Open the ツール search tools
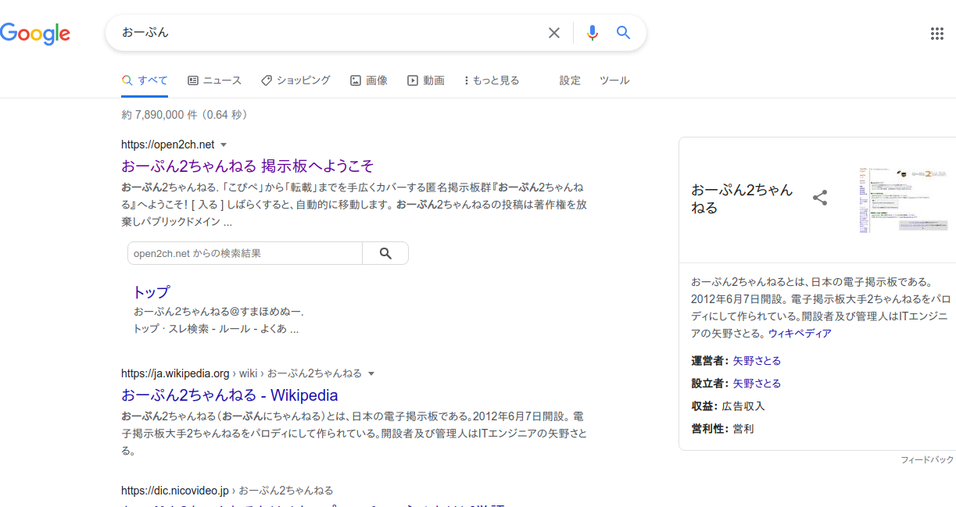Screen dimensions: 956x507 (x=614, y=80)
